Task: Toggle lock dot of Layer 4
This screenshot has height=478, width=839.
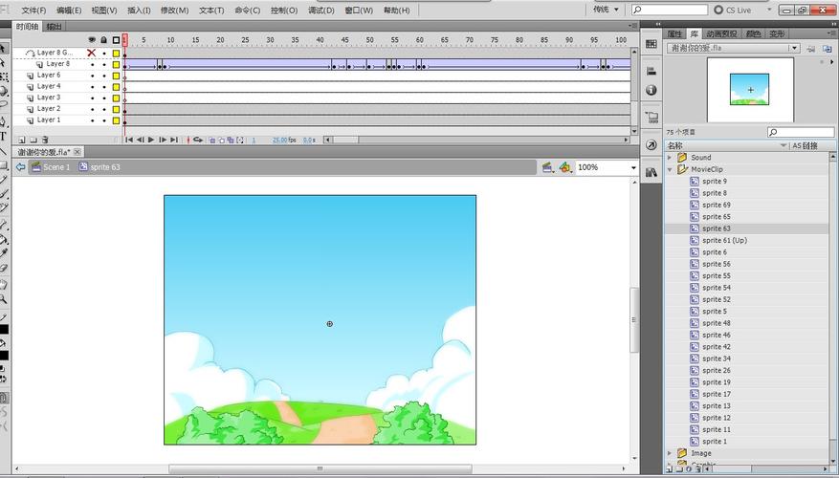Action: pos(104,87)
